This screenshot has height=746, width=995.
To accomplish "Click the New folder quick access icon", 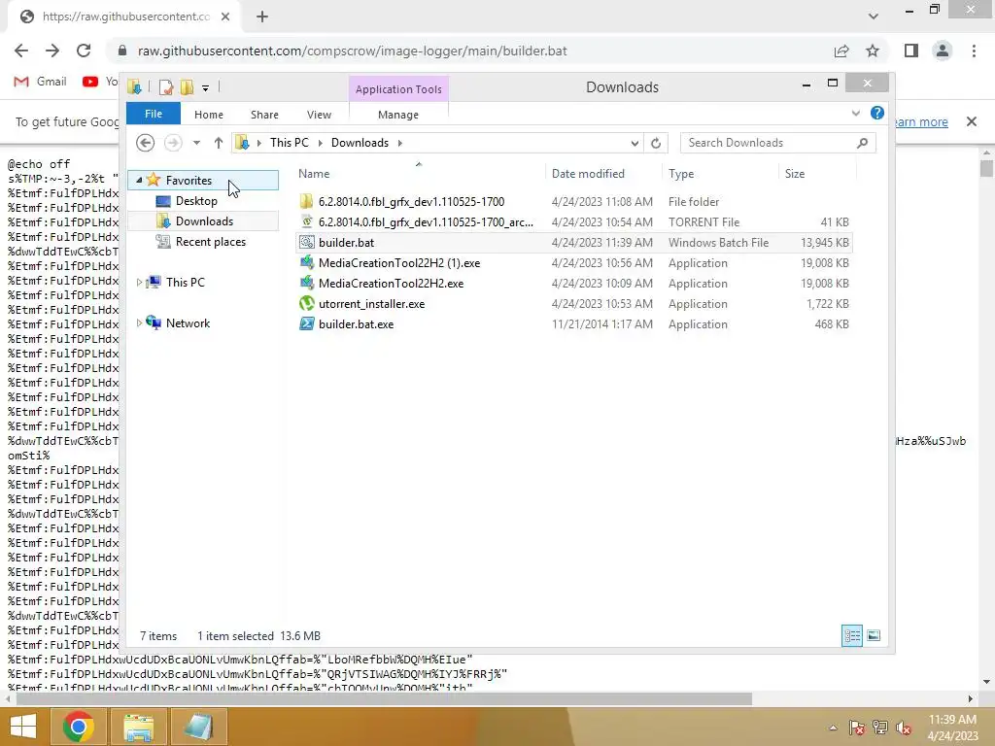I will click(187, 86).
